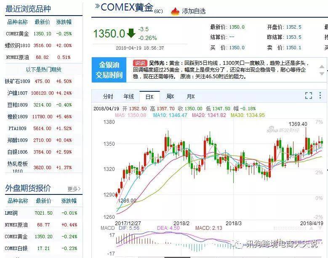
Task: Click the MACD indicator label
Action: coord(108,228)
